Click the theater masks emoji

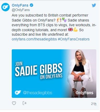[64, 20]
